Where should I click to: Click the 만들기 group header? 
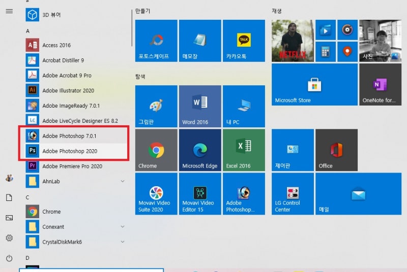[142, 11]
